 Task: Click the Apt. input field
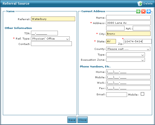[142, 28]
